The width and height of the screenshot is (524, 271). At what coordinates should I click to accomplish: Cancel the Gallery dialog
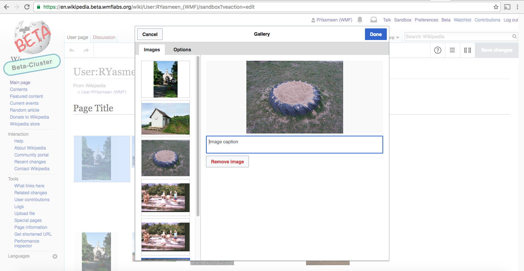(150, 34)
